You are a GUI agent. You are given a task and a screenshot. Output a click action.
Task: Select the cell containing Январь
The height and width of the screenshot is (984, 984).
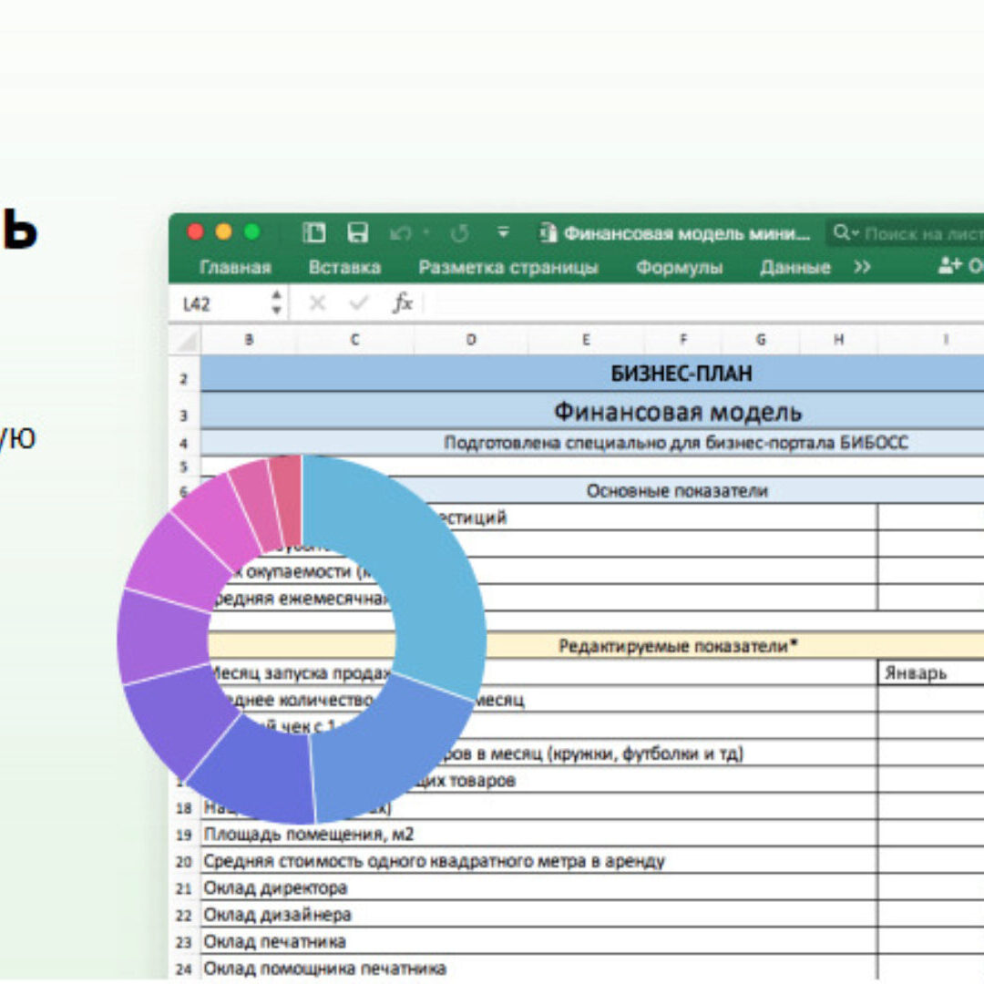point(929,673)
